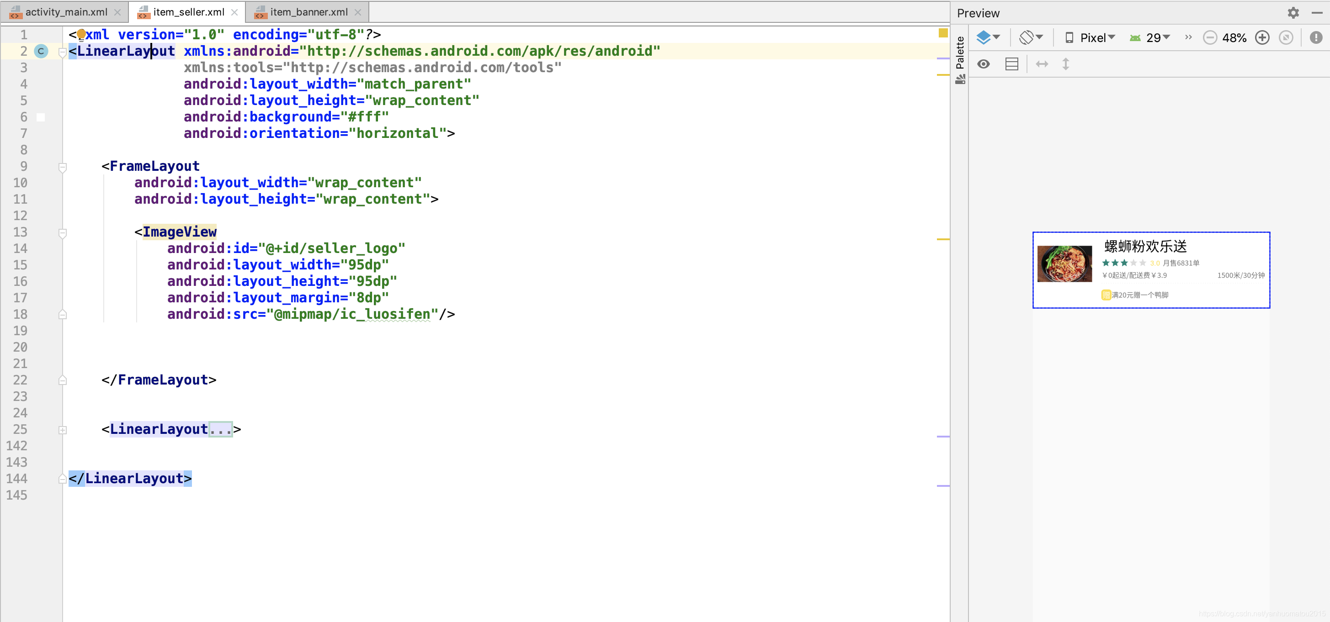Viewport: 1330px width, 622px height.
Task: Open the design surface layers selector
Action: click(988, 37)
